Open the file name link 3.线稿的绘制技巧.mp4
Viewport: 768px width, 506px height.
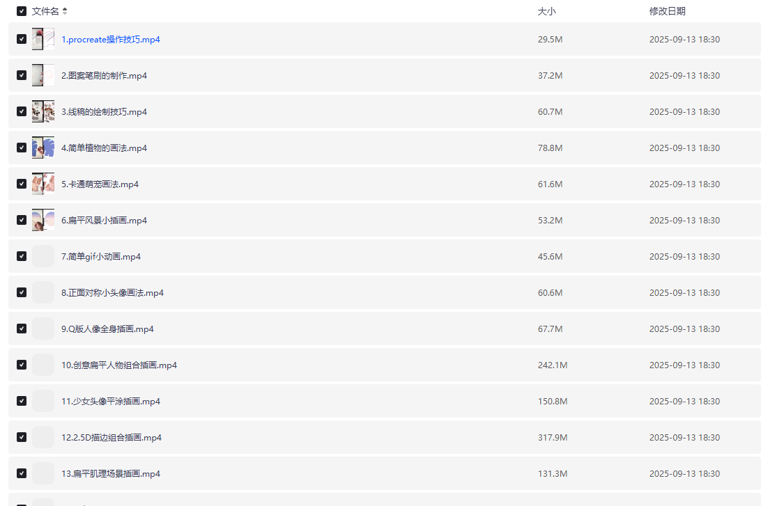tap(104, 112)
